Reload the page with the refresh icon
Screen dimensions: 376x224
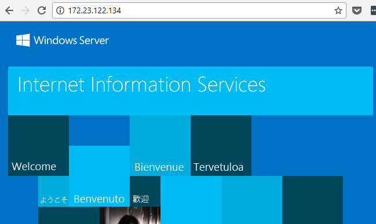coord(42,10)
